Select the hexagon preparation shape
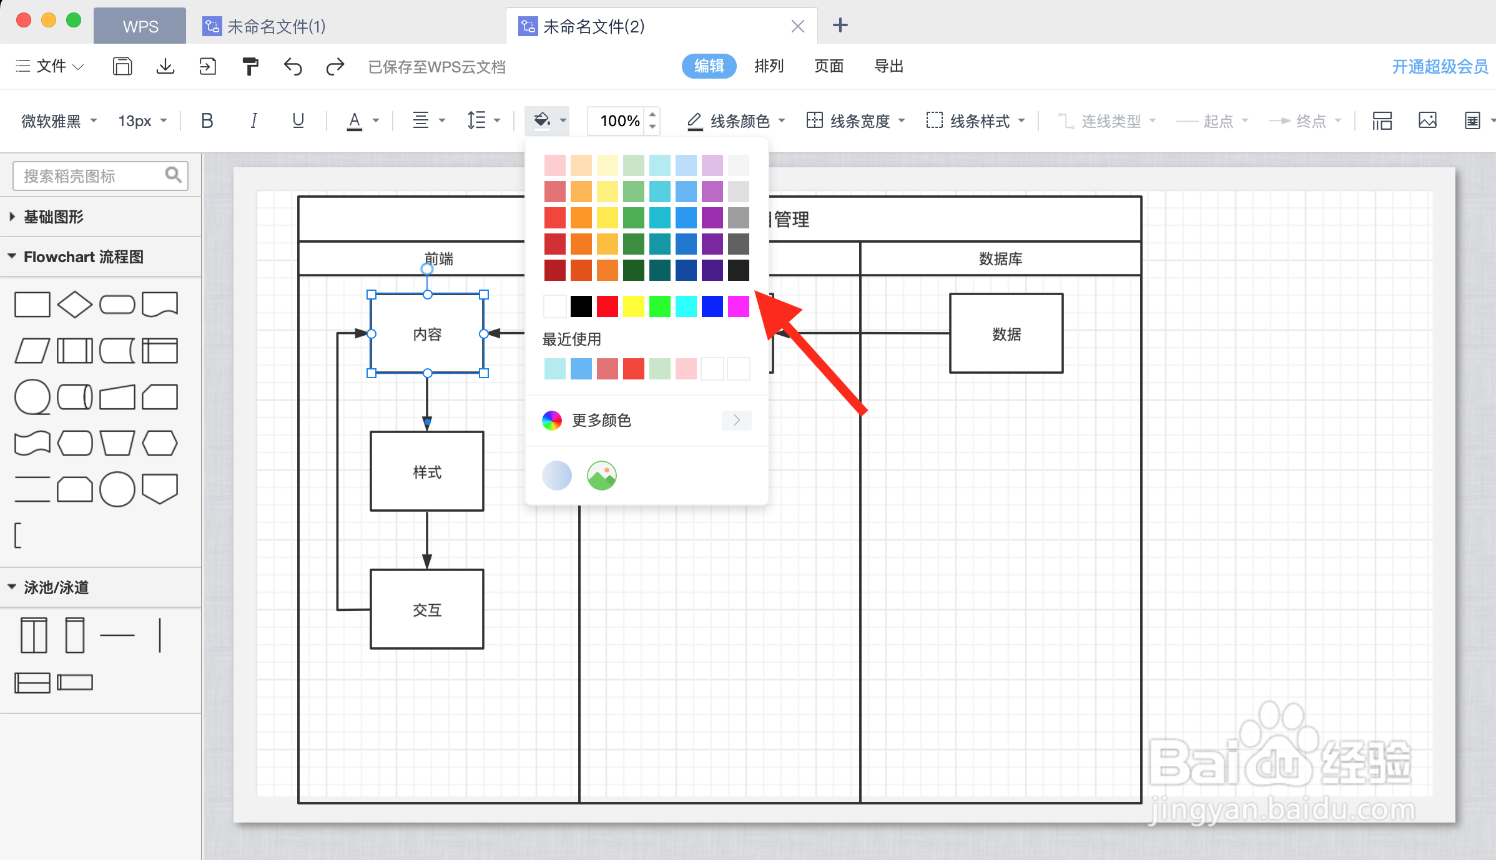Viewport: 1496px width, 860px height. (x=160, y=443)
